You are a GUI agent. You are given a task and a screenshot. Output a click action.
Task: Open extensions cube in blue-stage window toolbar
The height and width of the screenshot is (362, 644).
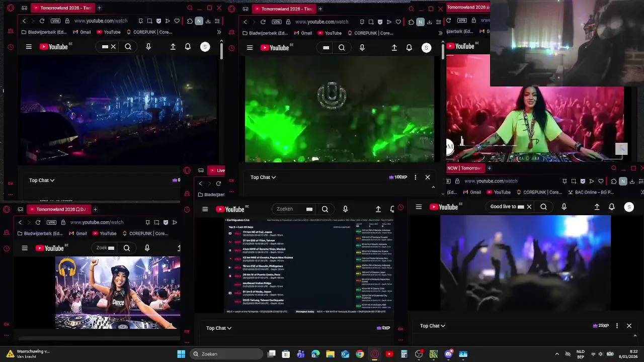point(190,21)
